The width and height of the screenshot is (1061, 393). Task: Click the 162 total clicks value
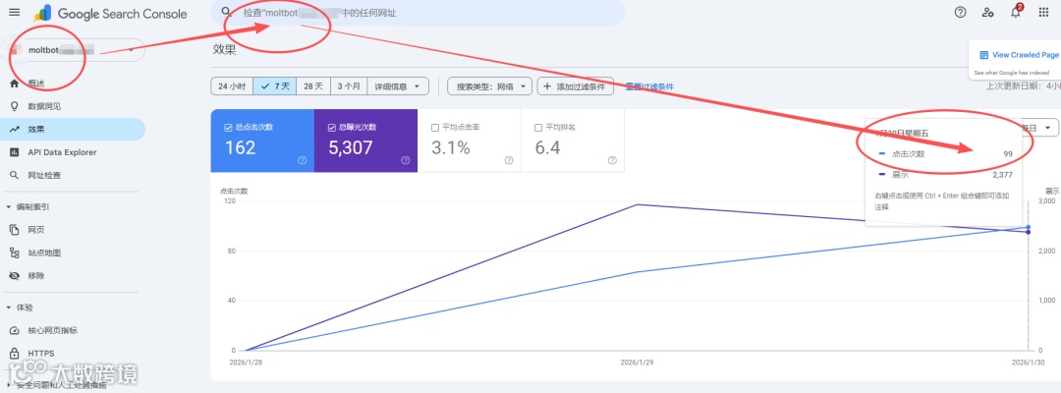pyautogui.click(x=240, y=148)
